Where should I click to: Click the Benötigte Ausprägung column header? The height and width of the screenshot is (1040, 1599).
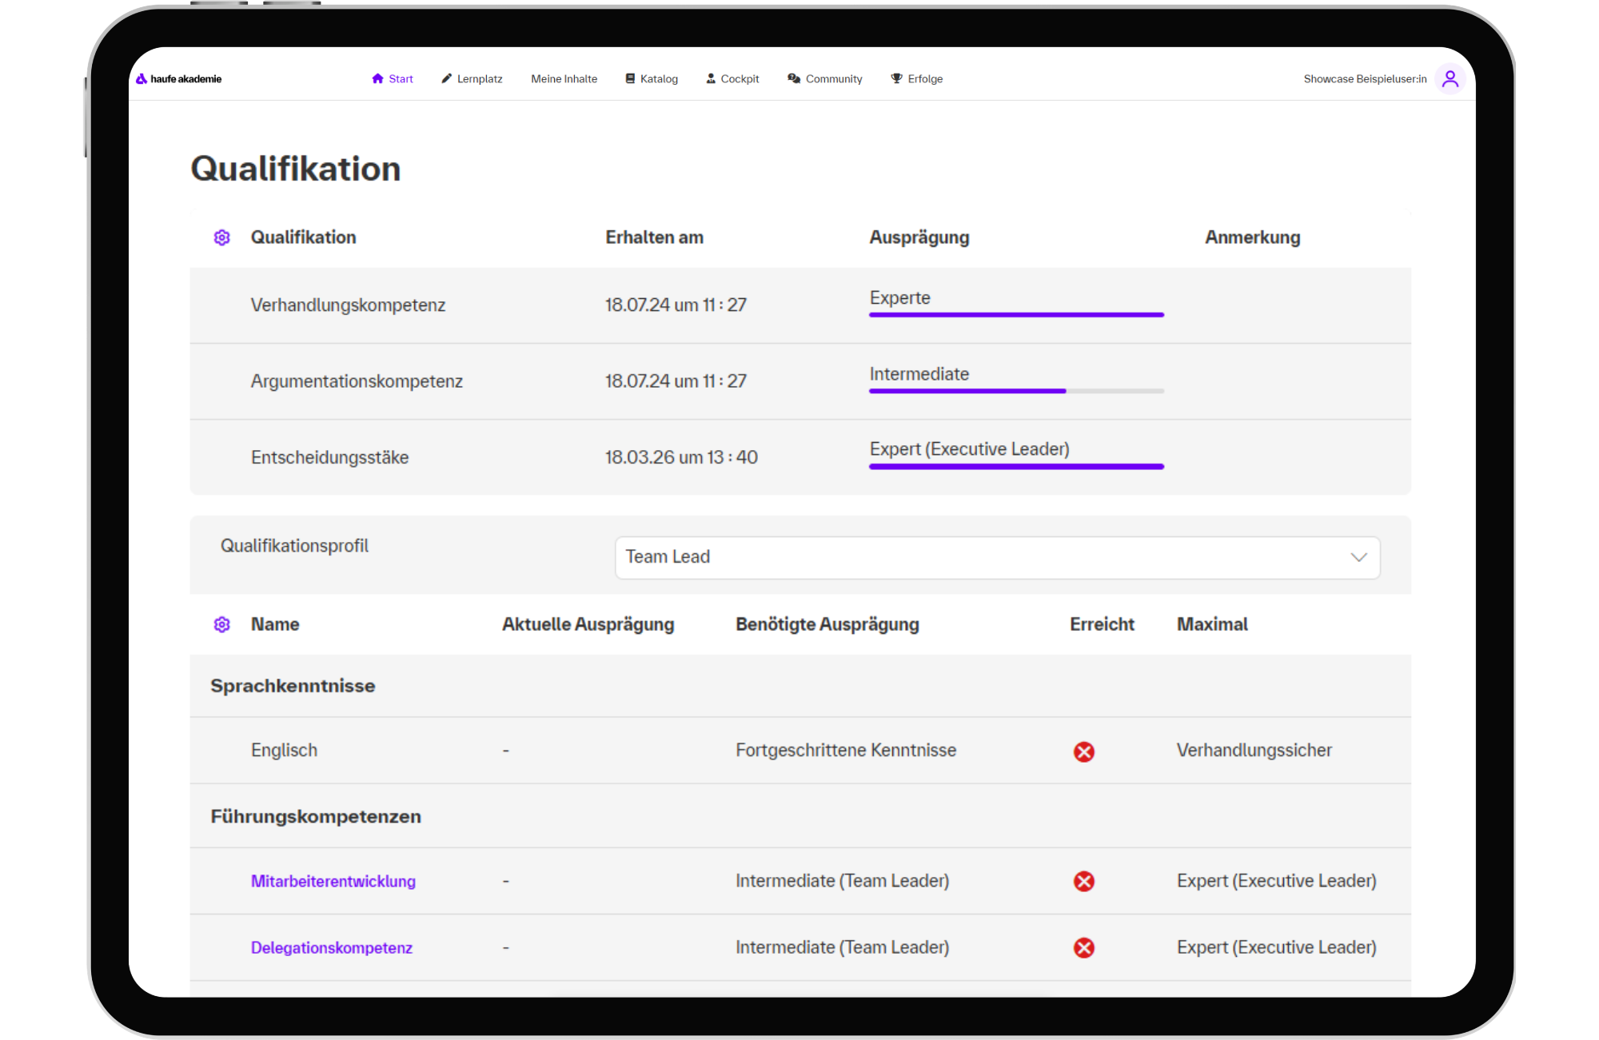click(827, 624)
